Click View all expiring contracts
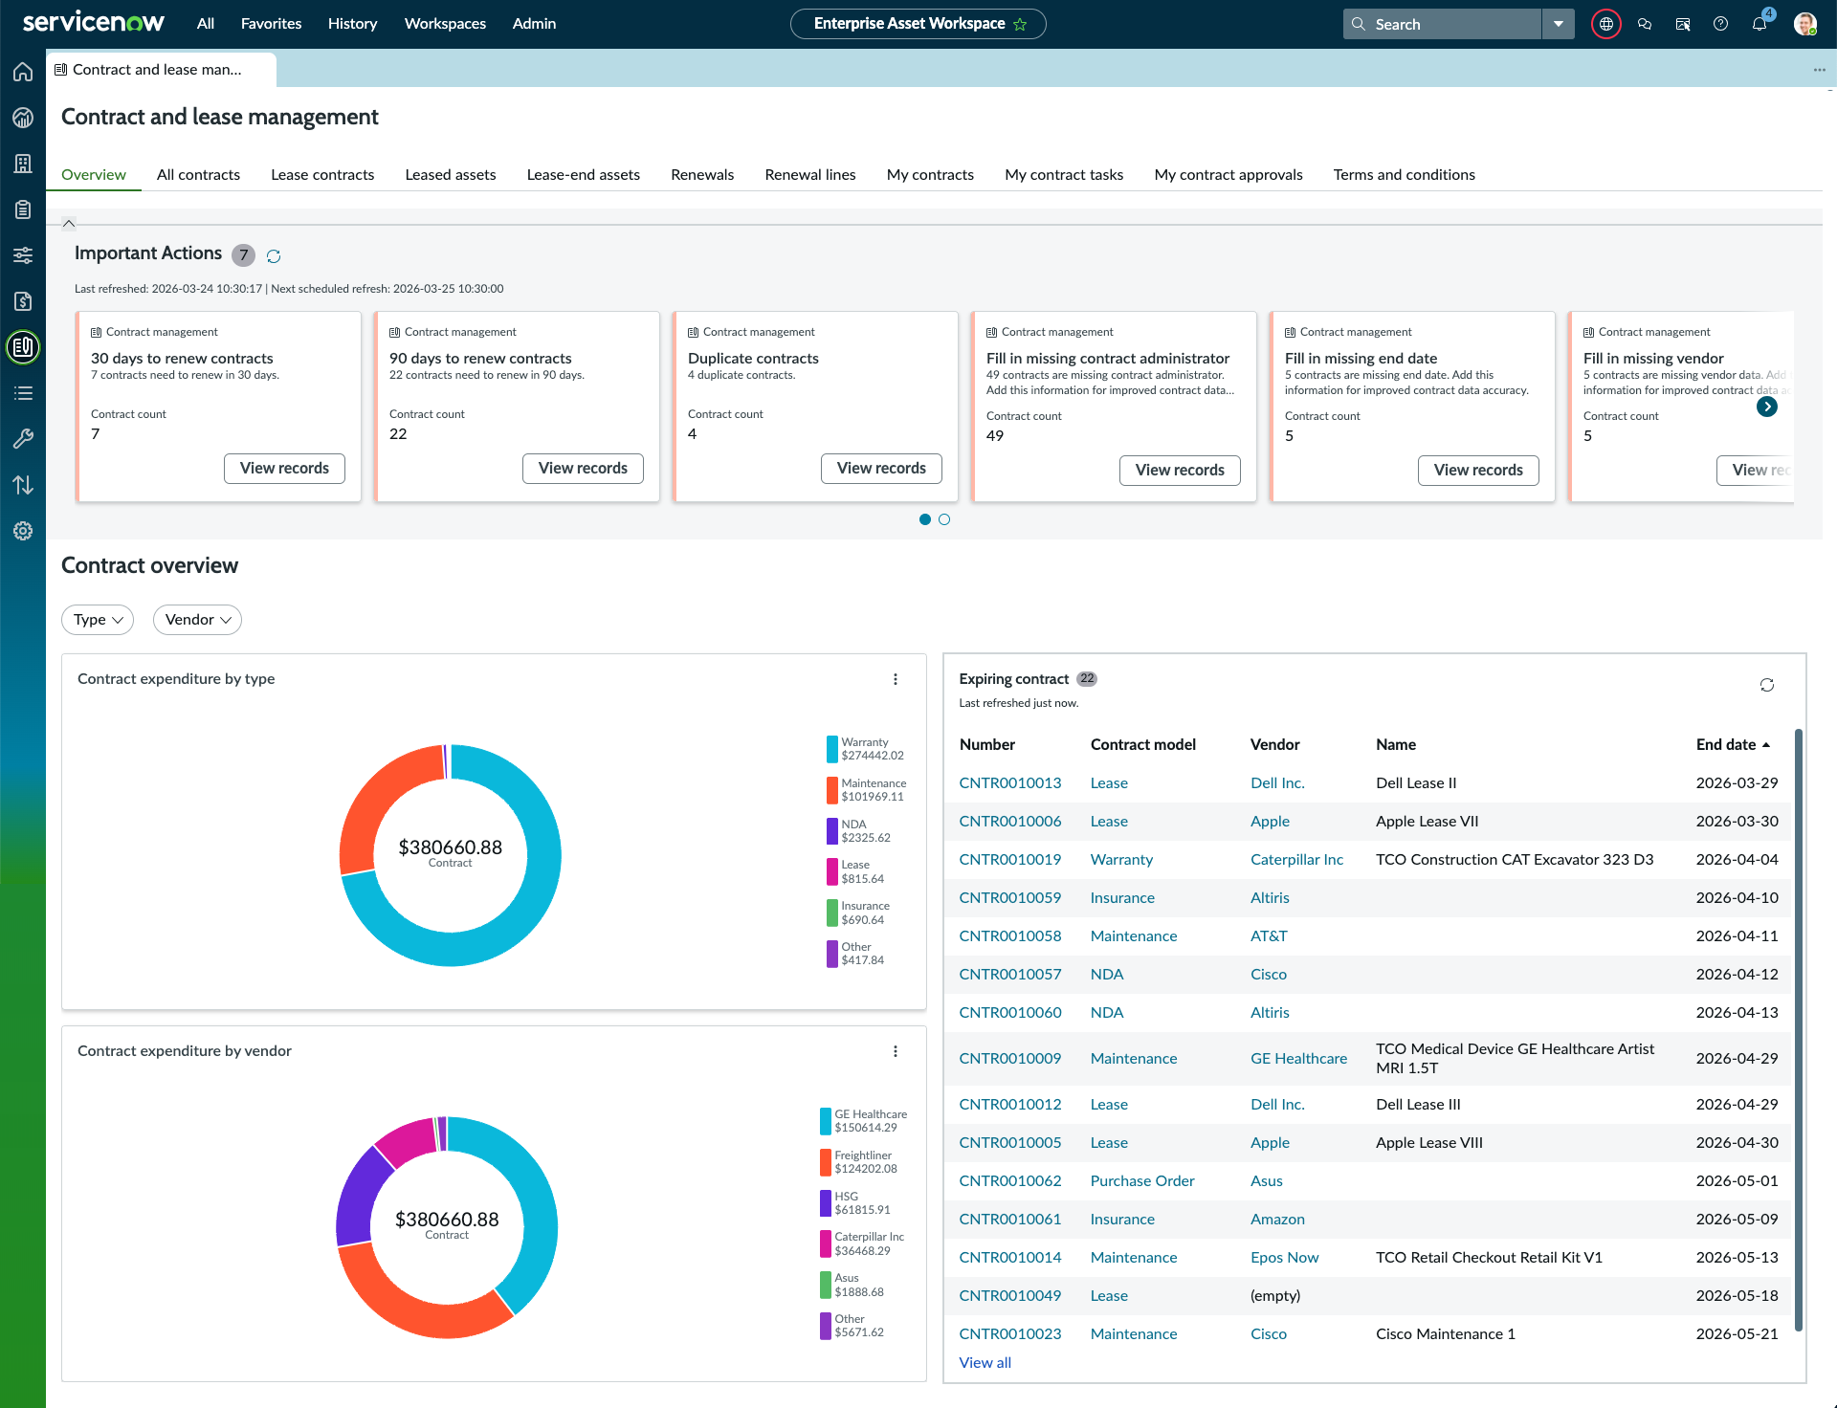 (x=985, y=1362)
